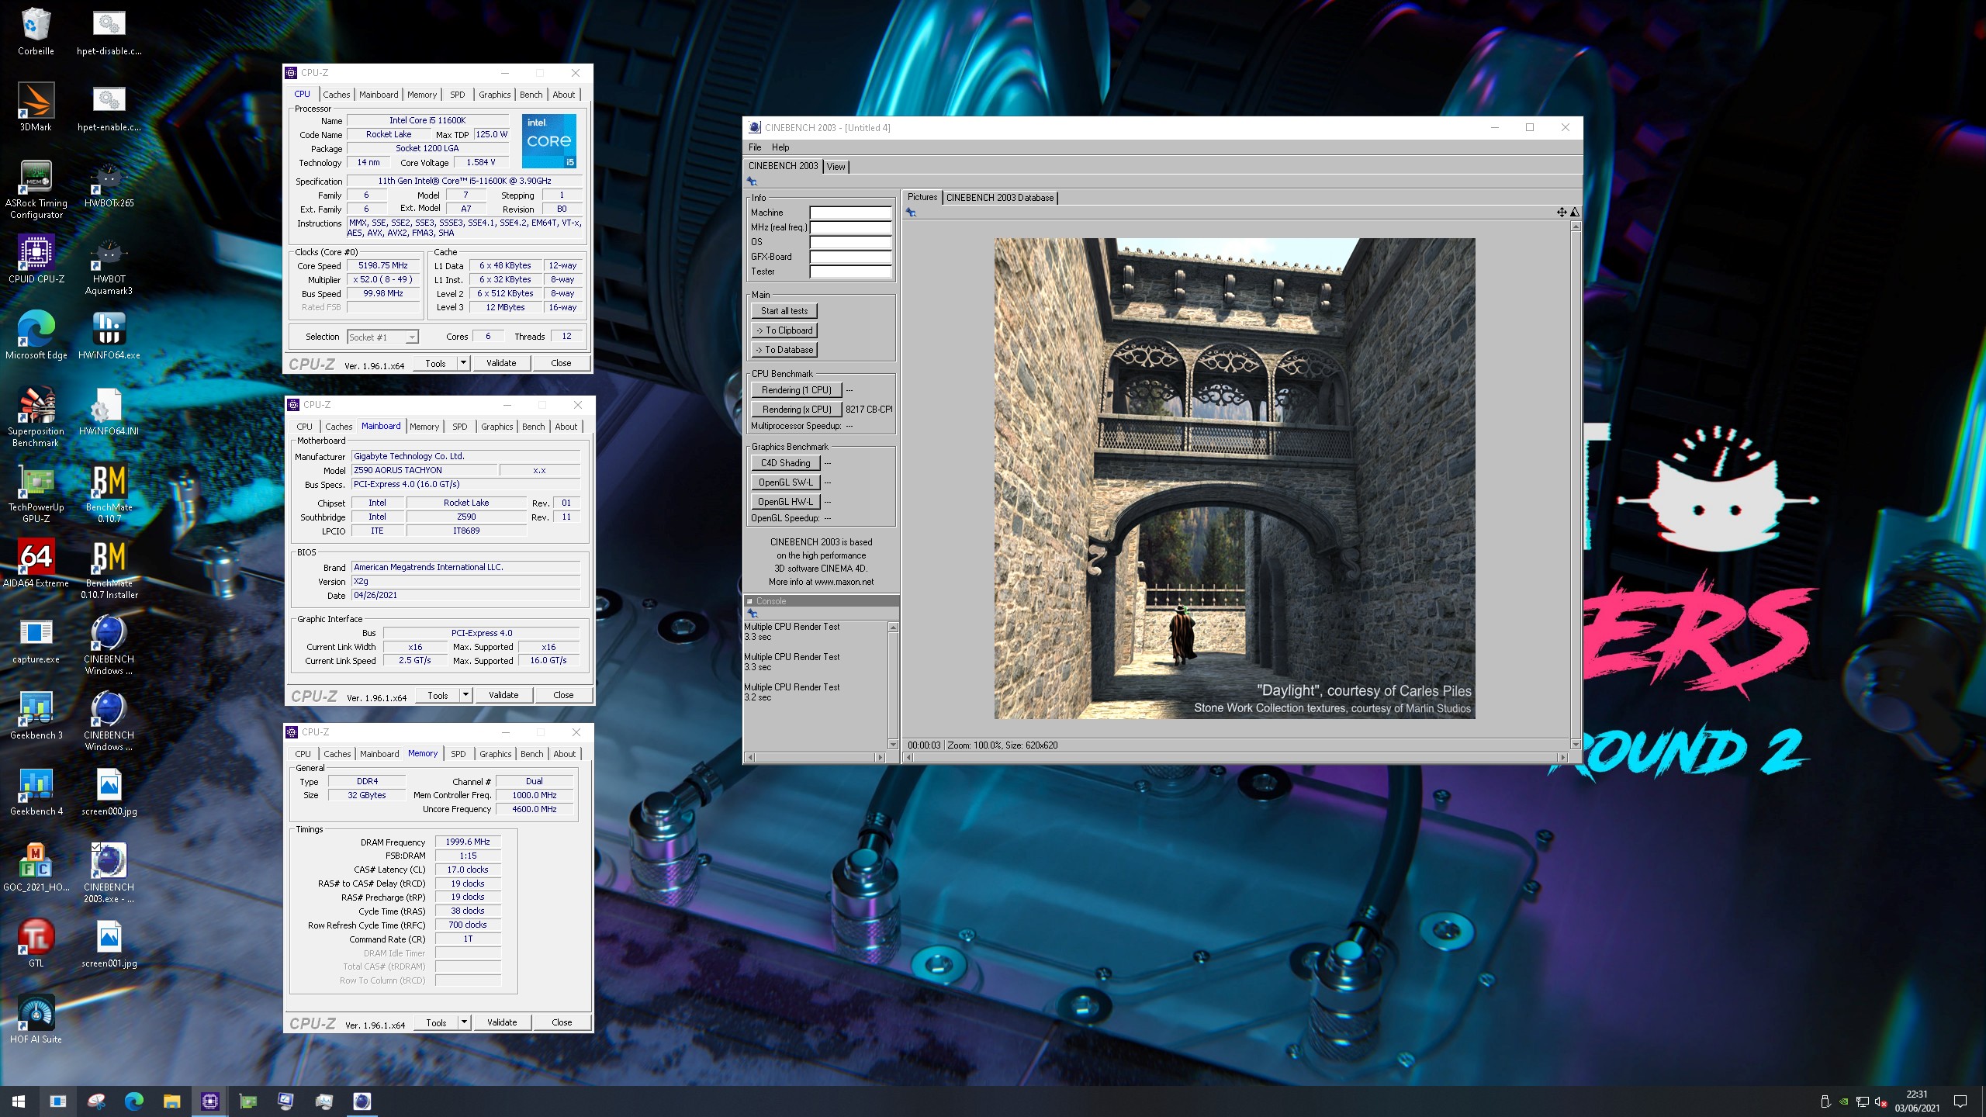The height and width of the screenshot is (1117, 1986).
Task: Open CPUID CPU-Z desktop shortcut
Action: tap(36, 259)
